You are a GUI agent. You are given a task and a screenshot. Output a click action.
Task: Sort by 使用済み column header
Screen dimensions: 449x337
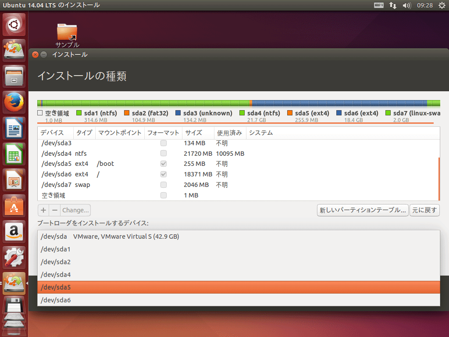[230, 133]
